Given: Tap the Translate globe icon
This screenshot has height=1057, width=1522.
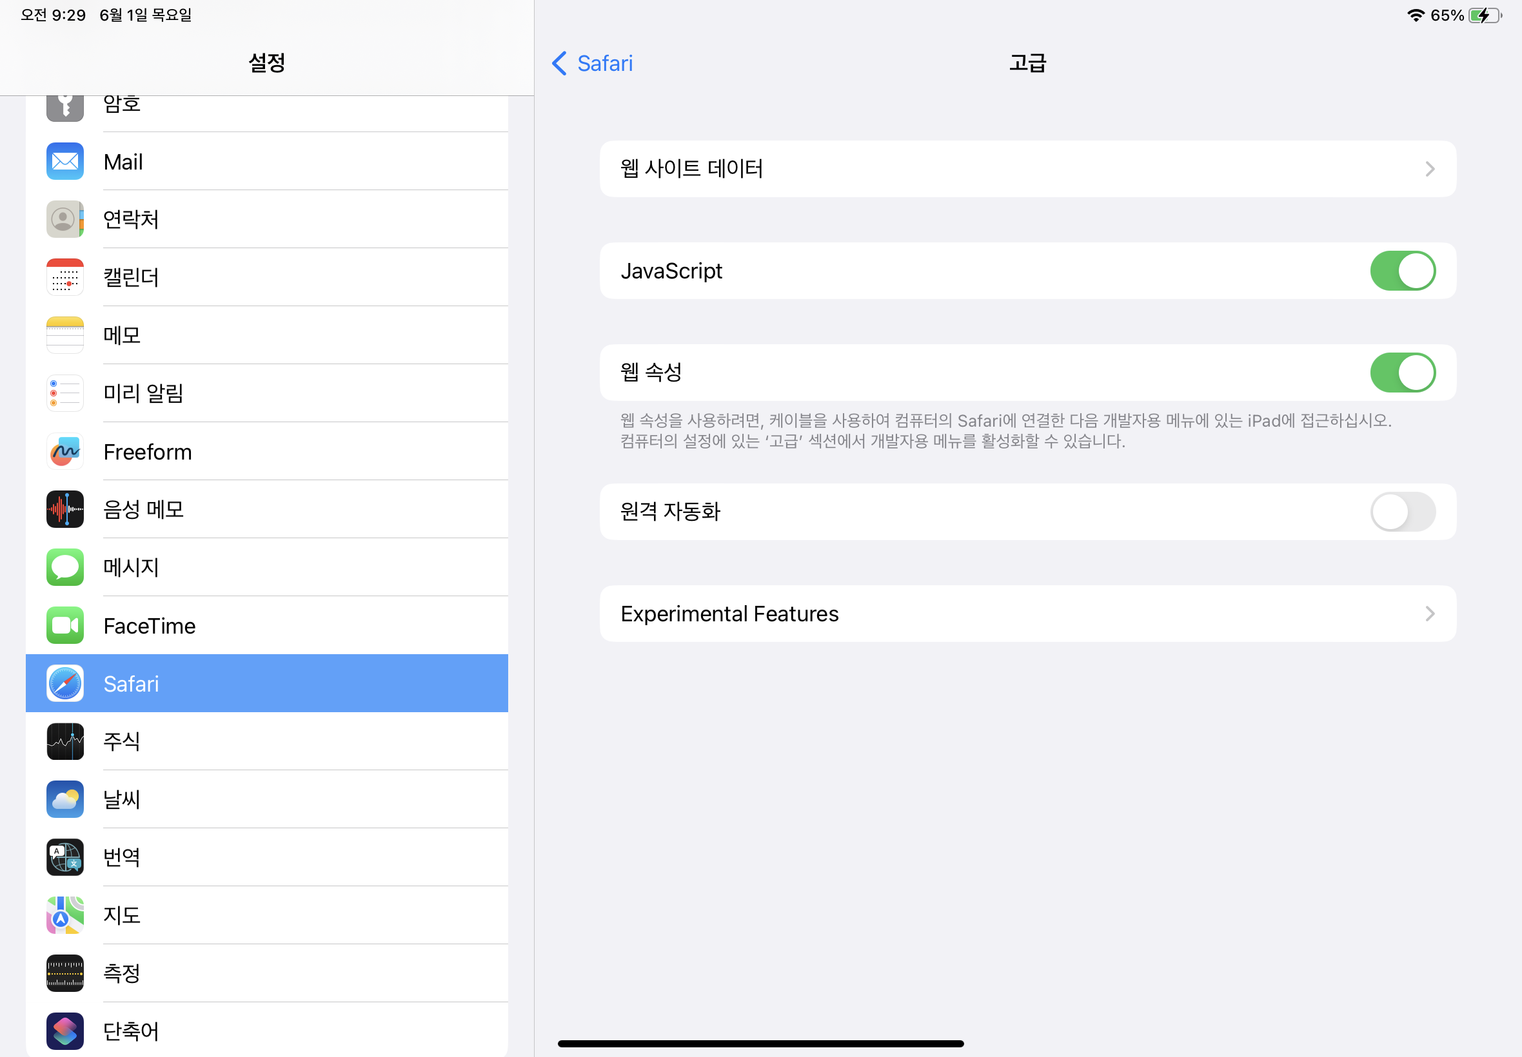Looking at the screenshot, I should click(x=65, y=857).
